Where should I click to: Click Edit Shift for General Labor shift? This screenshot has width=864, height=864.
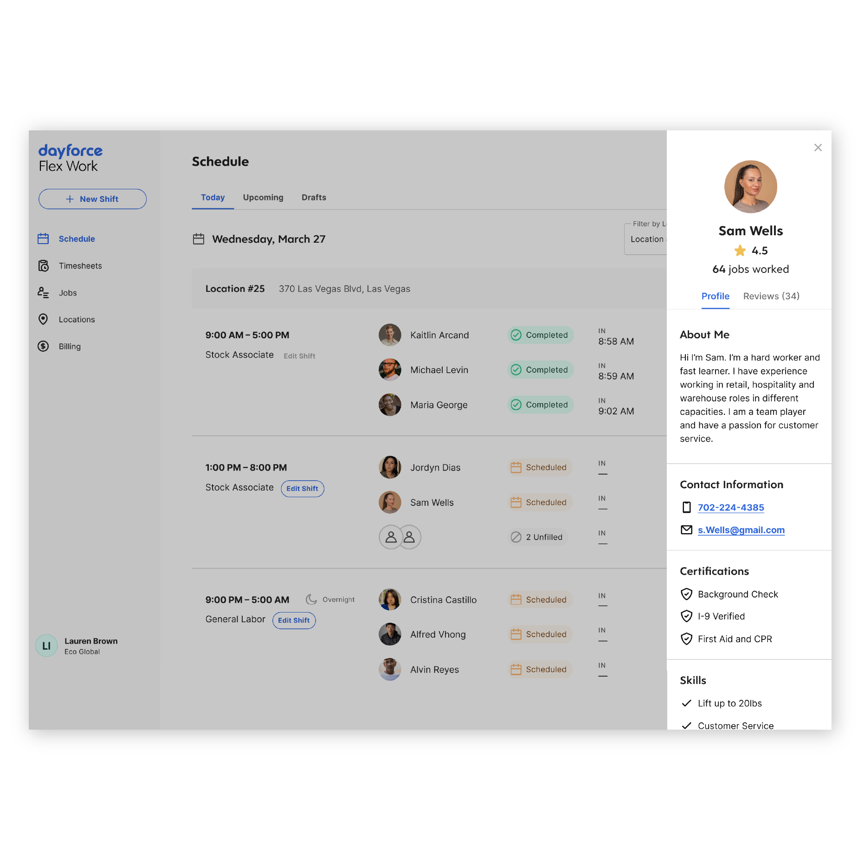click(x=294, y=620)
